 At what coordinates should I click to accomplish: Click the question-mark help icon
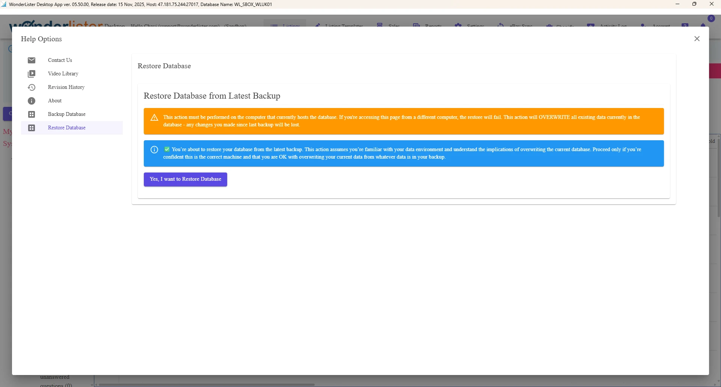point(685,25)
